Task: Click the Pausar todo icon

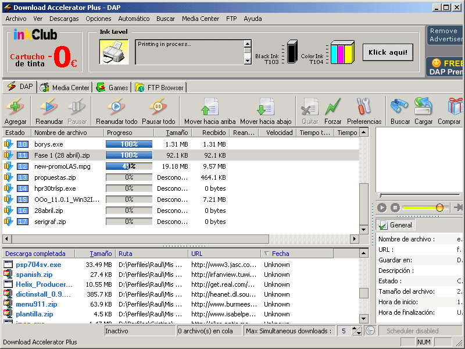Action: click(158, 108)
